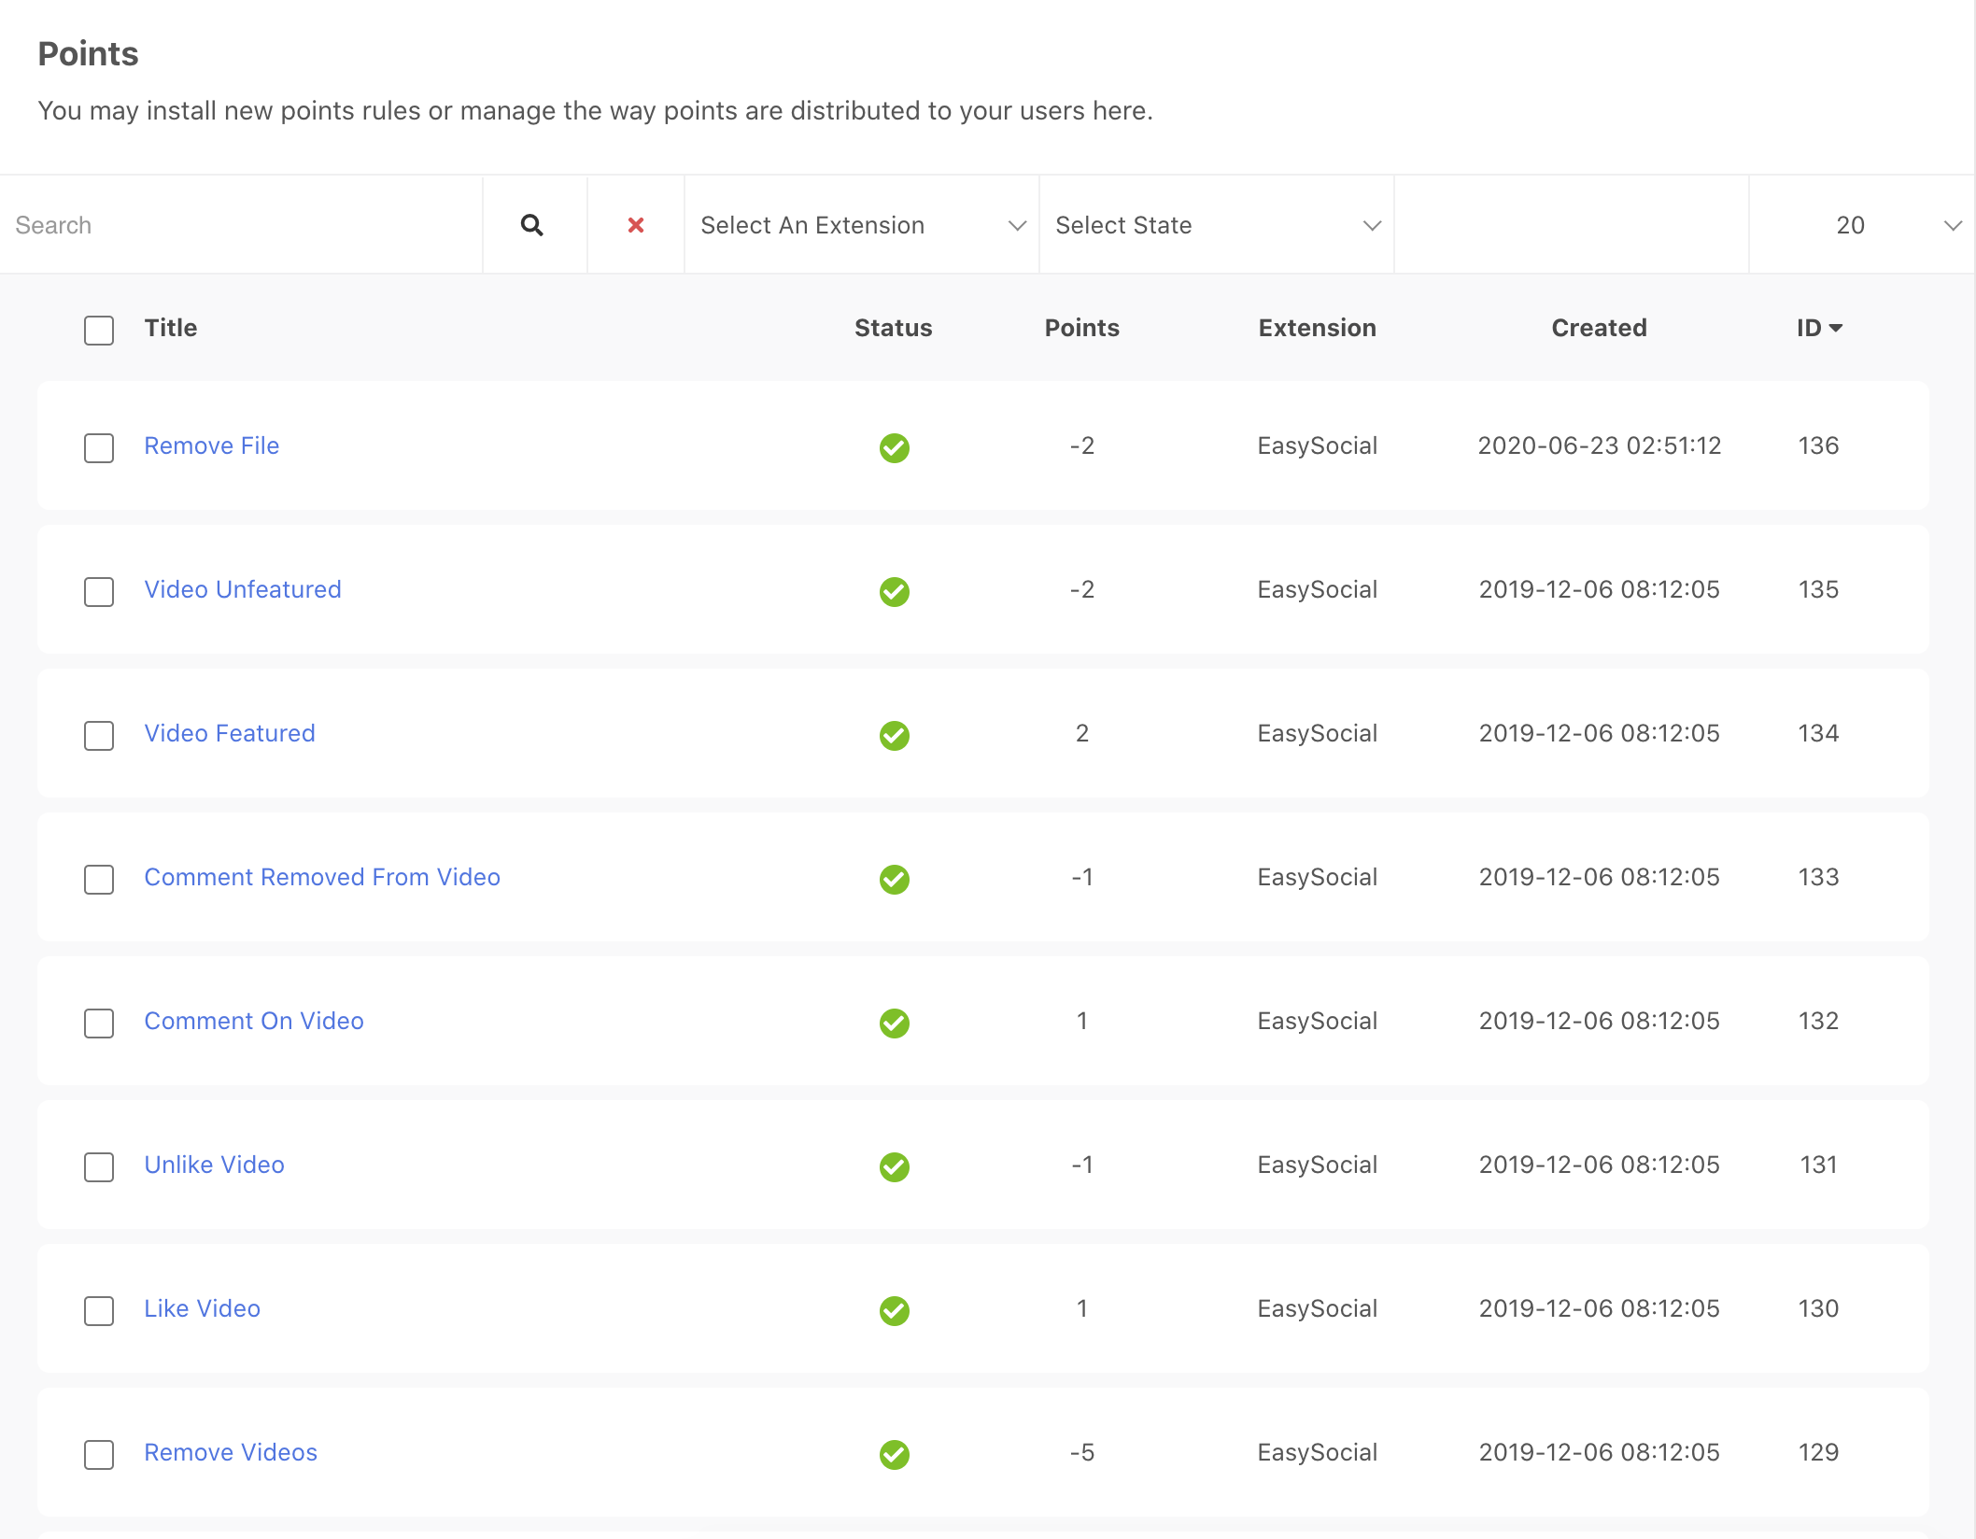1976x1539 pixels.
Task: Toggle status check for Like Video
Action: 895,1310
